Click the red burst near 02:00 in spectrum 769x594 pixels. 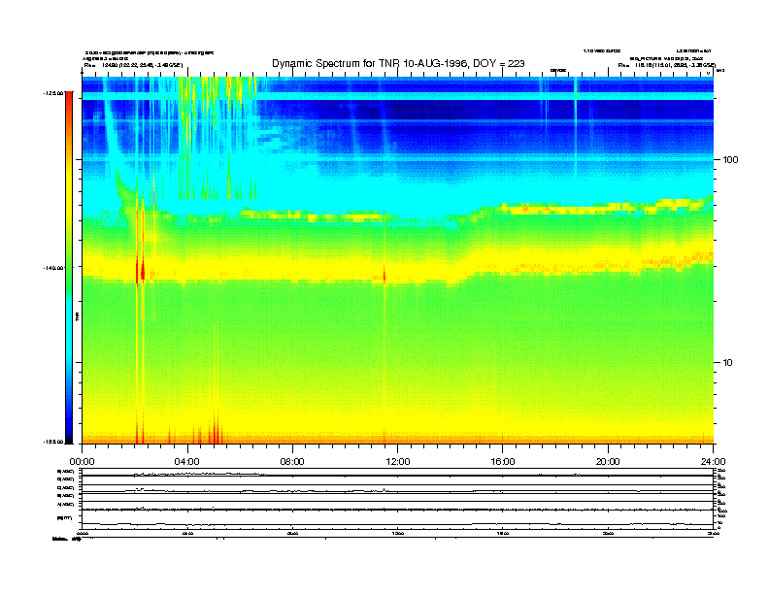pos(142,271)
